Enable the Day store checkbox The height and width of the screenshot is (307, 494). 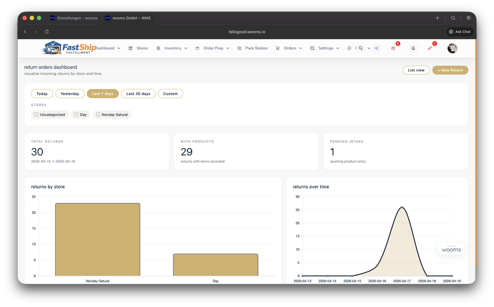pos(77,115)
